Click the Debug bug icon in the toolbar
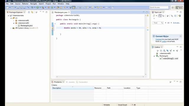 click(x=32, y=7)
